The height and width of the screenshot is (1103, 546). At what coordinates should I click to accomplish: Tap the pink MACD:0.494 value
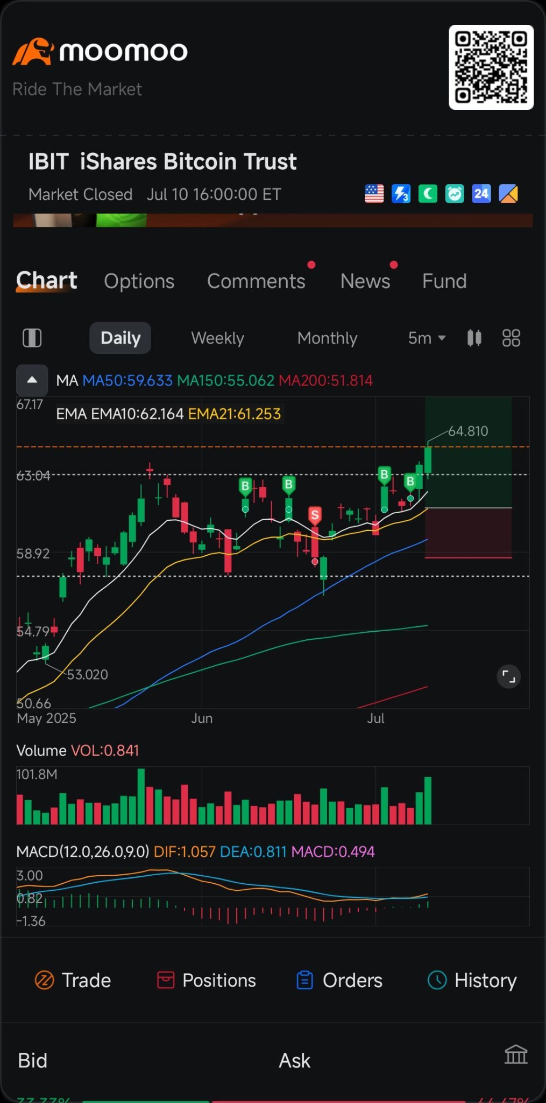click(333, 851)
